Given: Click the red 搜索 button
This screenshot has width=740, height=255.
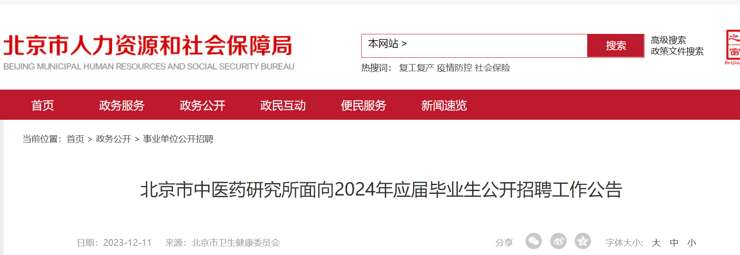Looking at the screenshot, I should (615, 46).
